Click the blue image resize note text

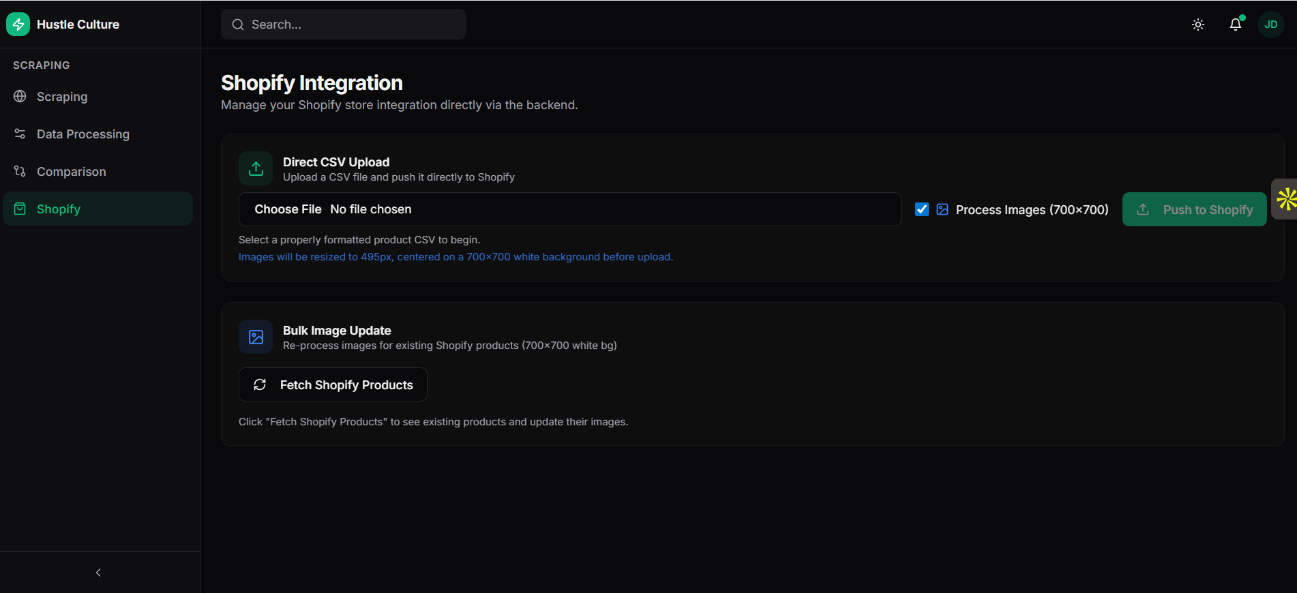click(x=456, y=257)
